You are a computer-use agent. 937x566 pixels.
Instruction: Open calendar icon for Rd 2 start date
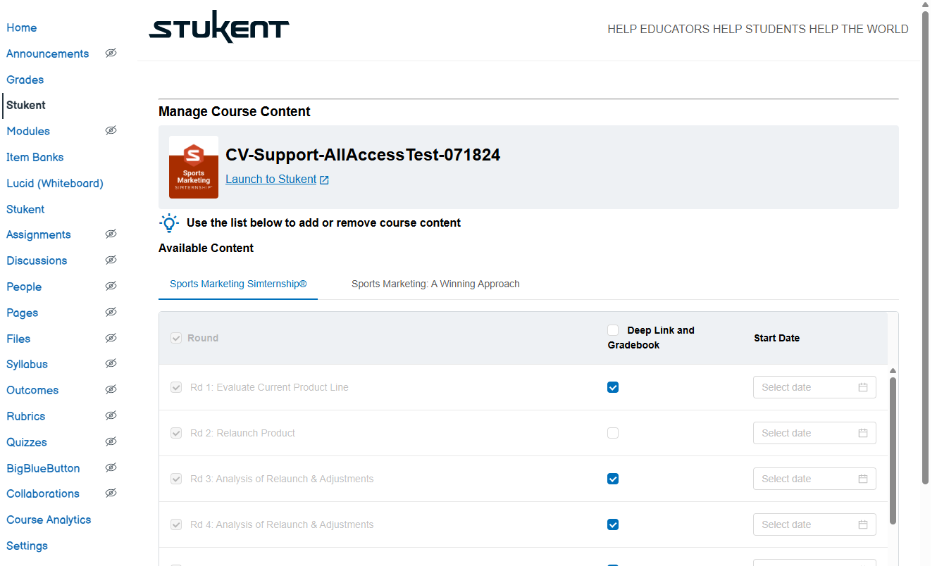pos(863,433)
